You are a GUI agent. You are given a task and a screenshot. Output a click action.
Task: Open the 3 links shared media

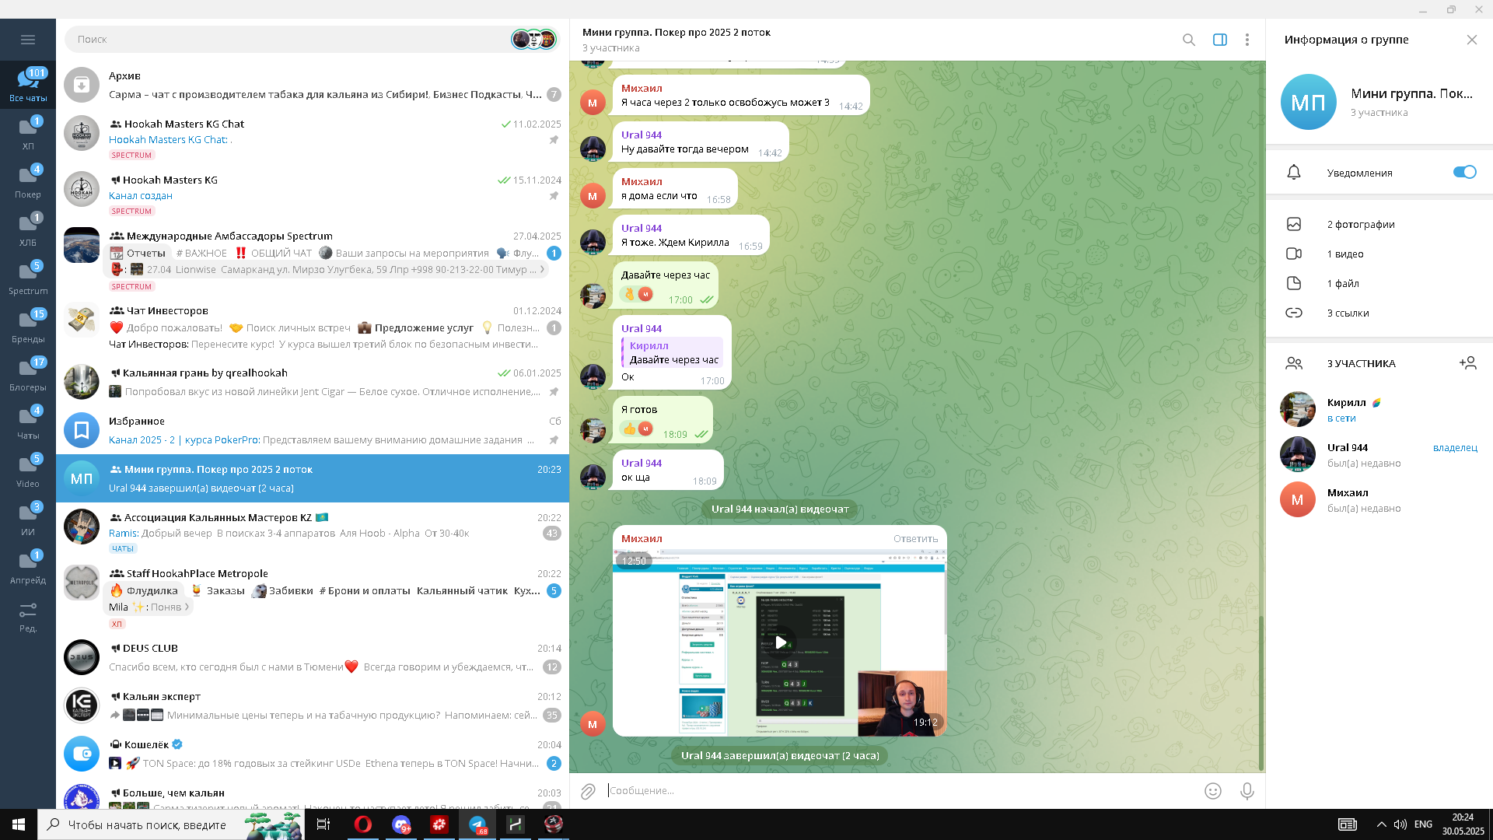coord(1379,313)
